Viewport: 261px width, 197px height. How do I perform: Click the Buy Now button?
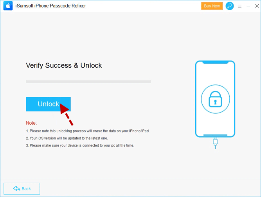[212, 6]
